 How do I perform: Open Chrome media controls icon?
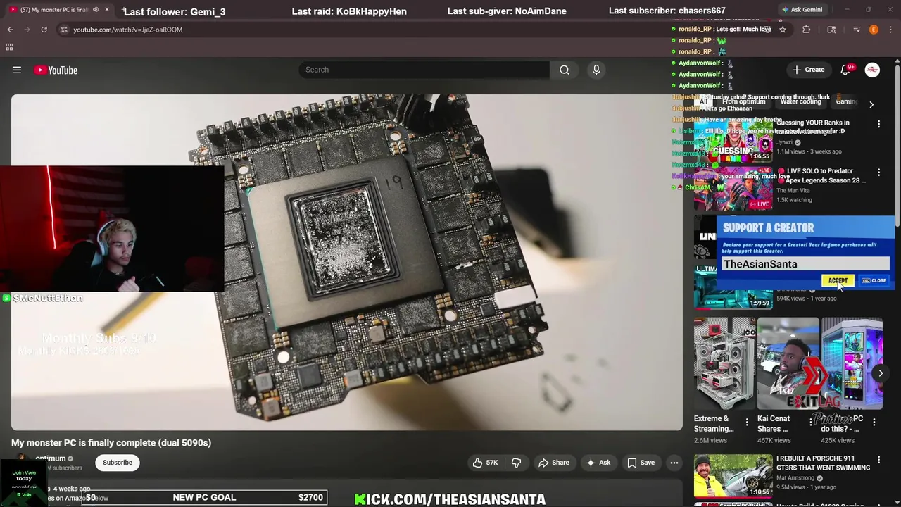click(x=857, y=30)
